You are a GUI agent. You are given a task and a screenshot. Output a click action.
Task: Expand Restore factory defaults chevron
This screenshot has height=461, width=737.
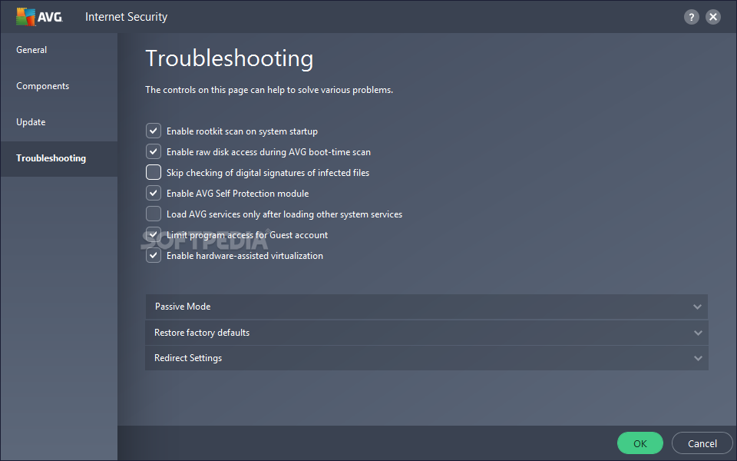pyautogui.click(x=698, y=333)
